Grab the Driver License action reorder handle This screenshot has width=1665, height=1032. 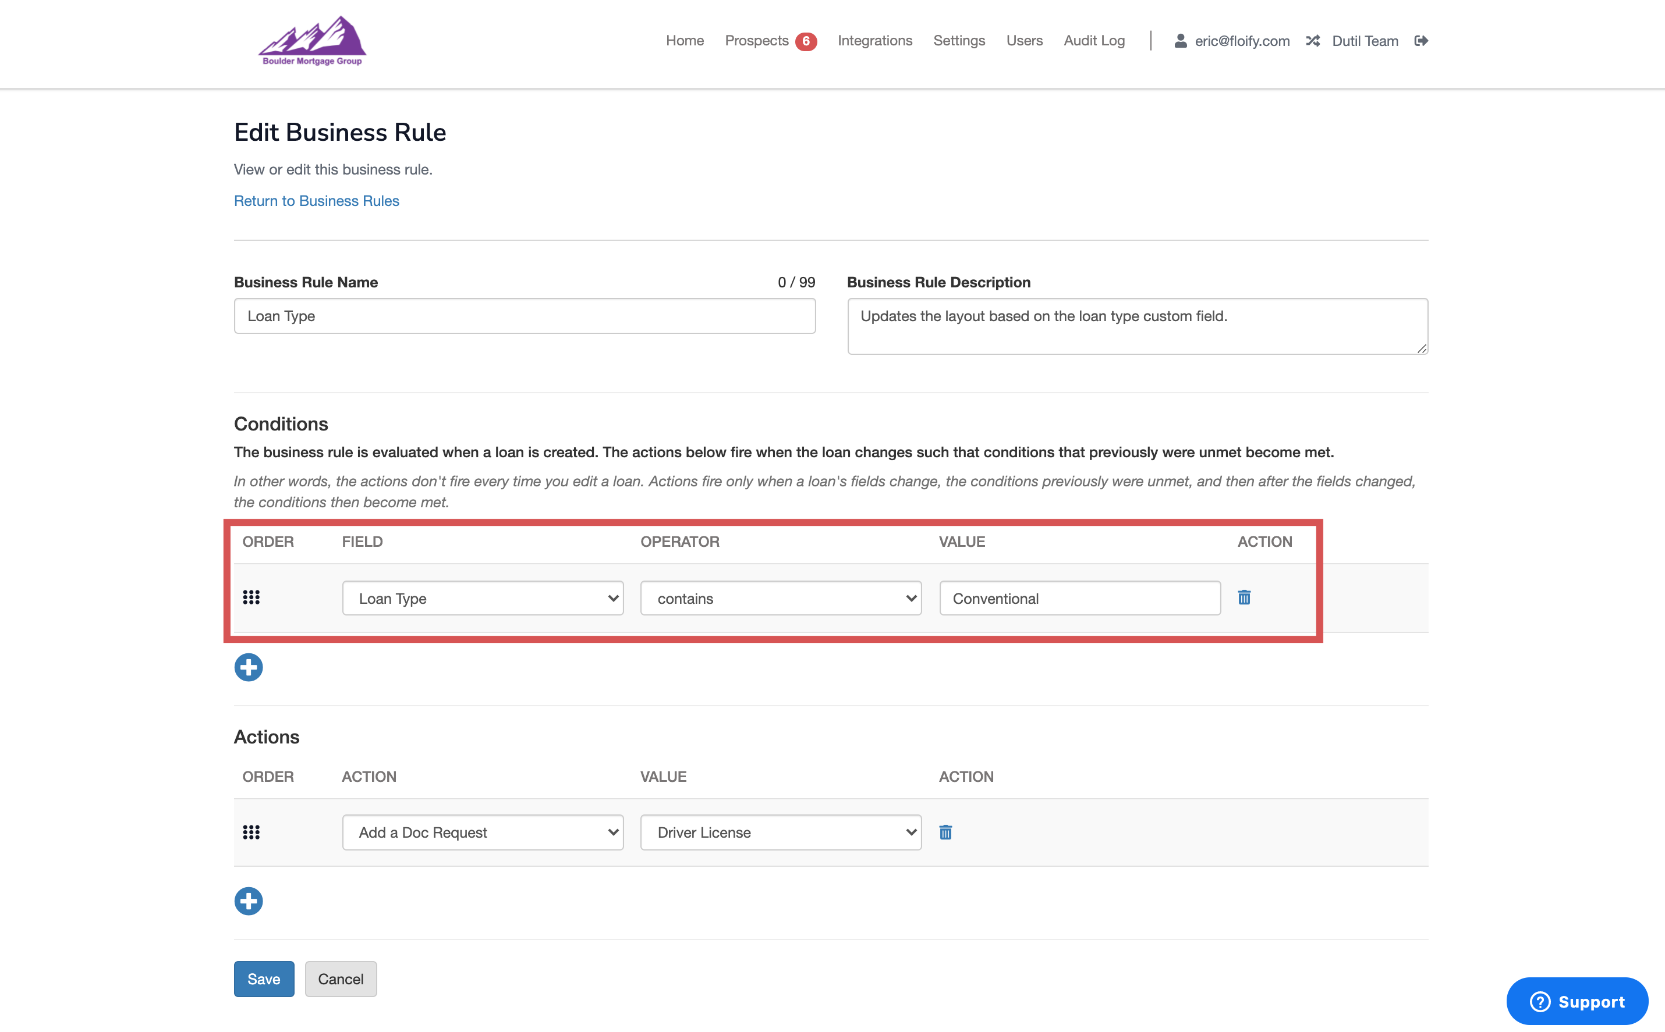coord(251,832)
